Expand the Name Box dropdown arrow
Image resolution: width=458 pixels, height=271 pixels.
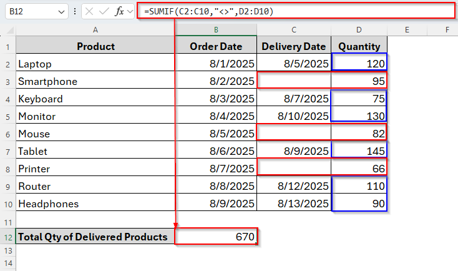(61, 11)
